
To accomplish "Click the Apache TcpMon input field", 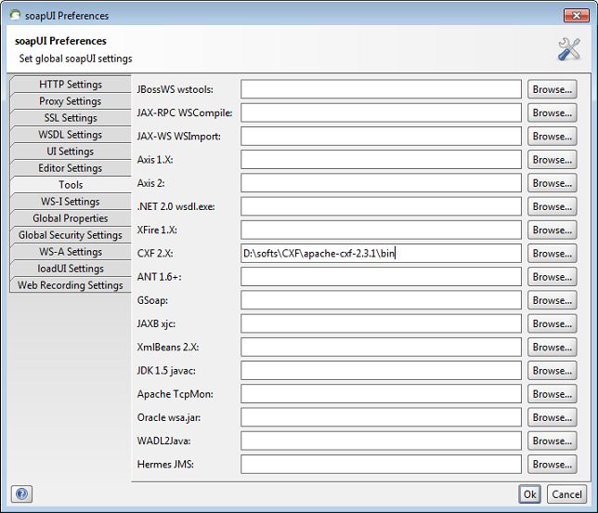I will [x=381, y=394].
